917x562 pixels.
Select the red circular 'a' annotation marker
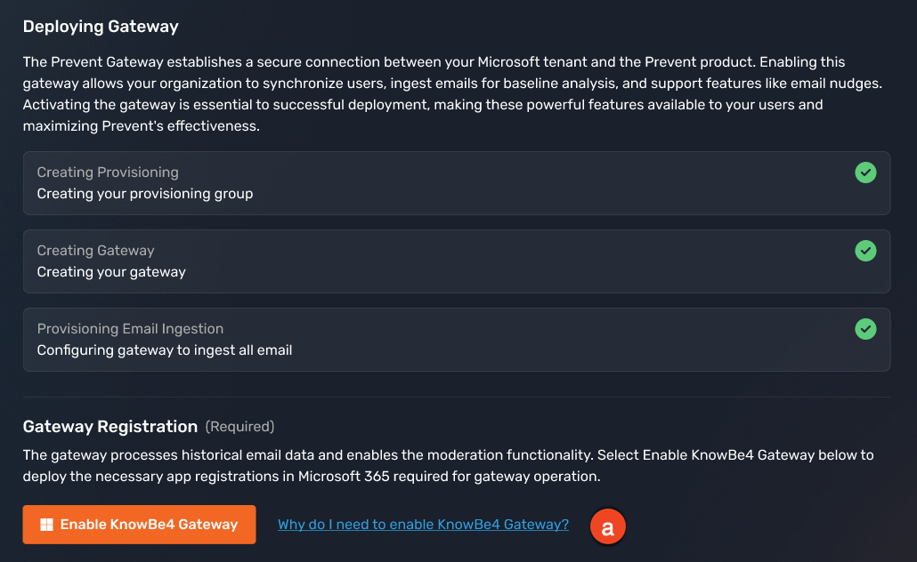(608, 526)
